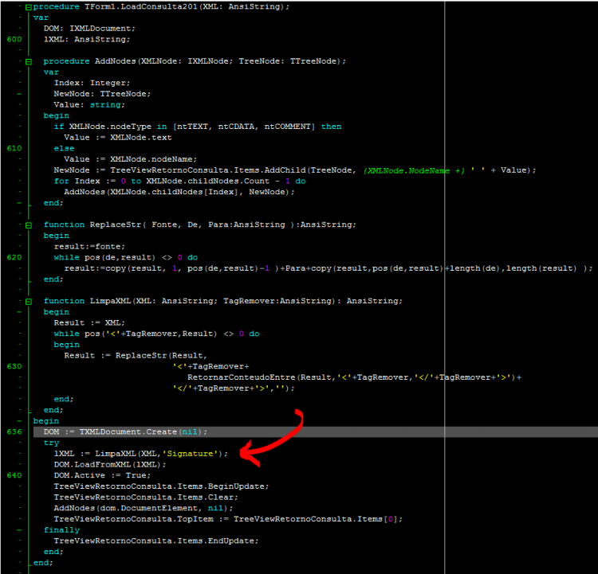Click 'DOM.Active := True;' line
Viewport: 598px width, 574px height.
[102, 475]
